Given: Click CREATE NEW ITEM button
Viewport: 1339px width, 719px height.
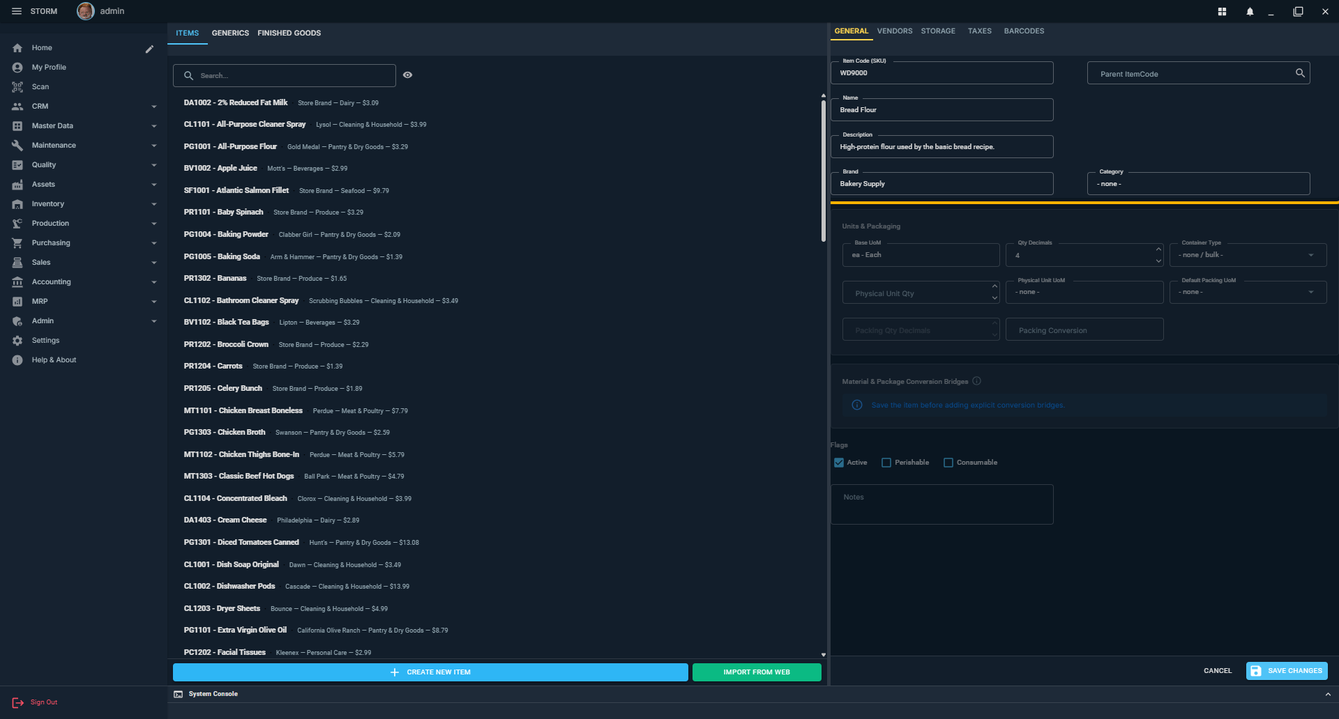Looking at the screenshot, I should click(430, 672).
